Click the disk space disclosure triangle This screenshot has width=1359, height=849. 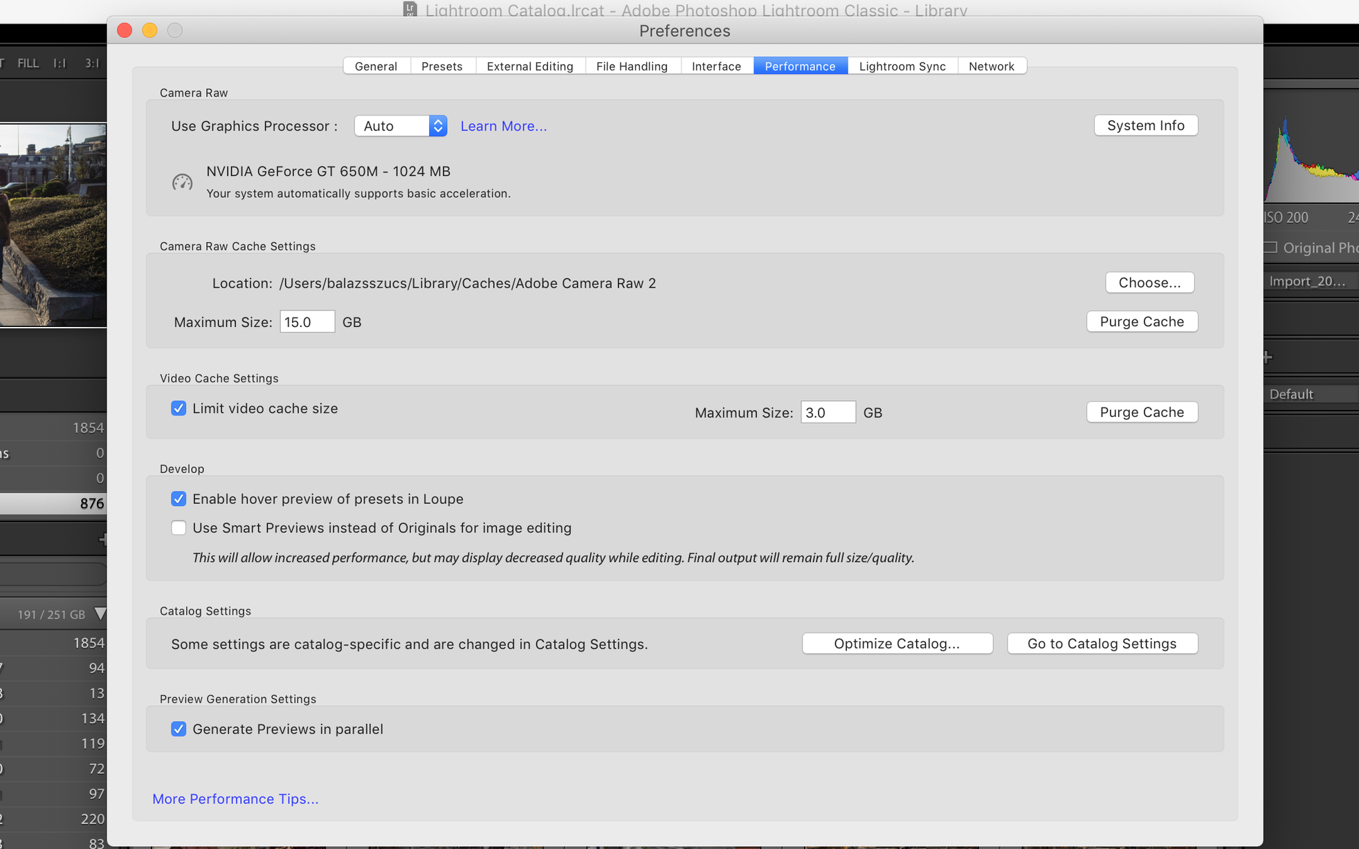(100, 614)
